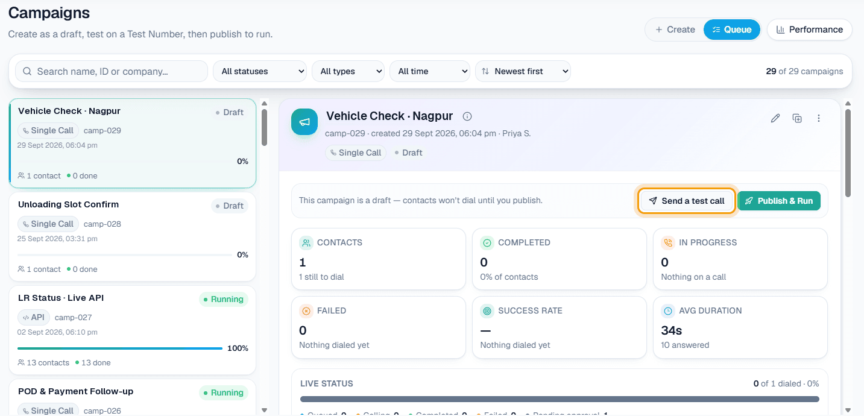Switch to the Queue tab

coord(732,30)
